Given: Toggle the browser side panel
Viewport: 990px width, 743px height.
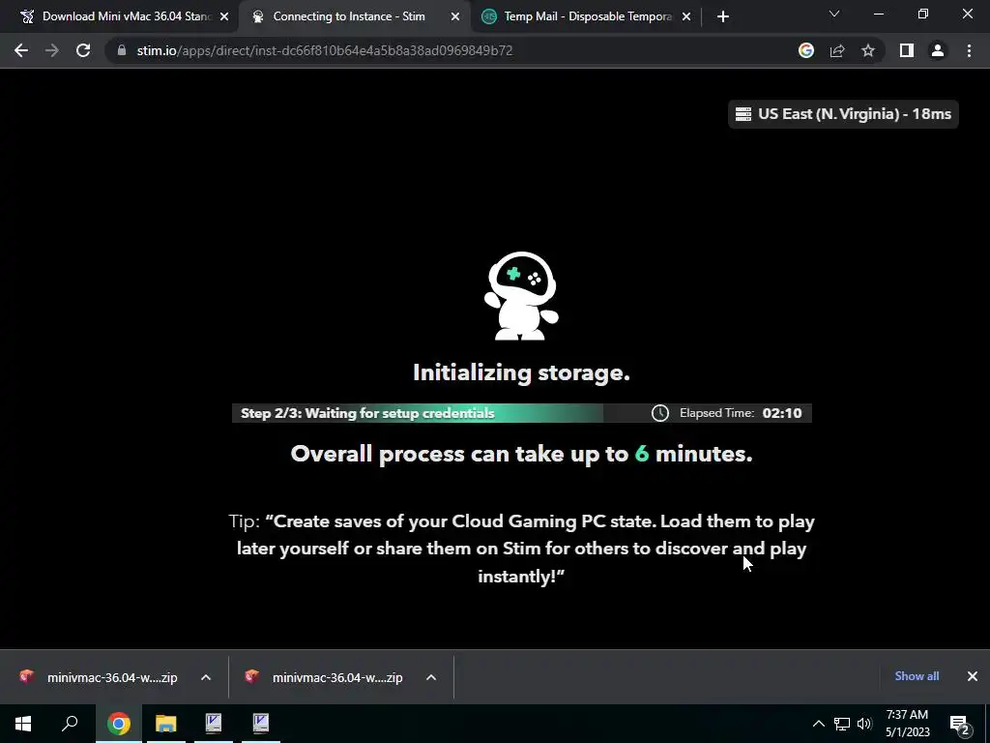Looking at the screenshot, I should pos(907,50).
